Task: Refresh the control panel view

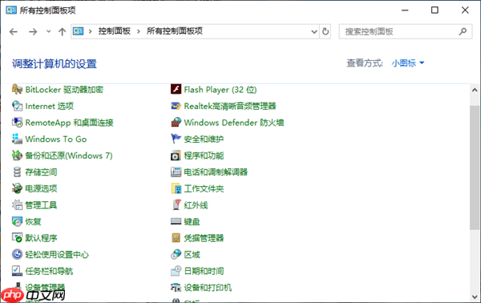Action: 325,31
